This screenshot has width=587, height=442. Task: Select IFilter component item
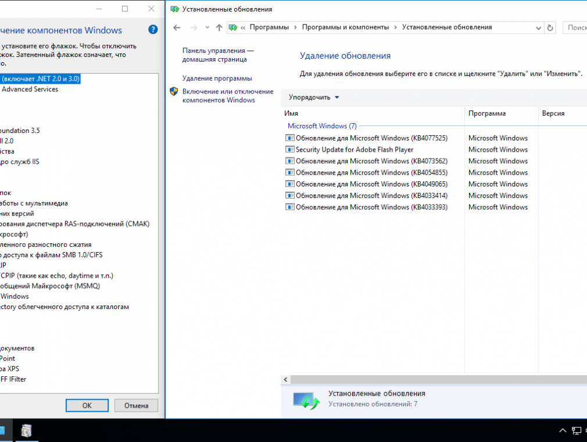click(x=13, y=379)
